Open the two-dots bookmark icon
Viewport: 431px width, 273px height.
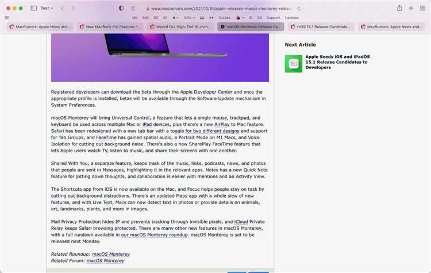click(211, 18)
